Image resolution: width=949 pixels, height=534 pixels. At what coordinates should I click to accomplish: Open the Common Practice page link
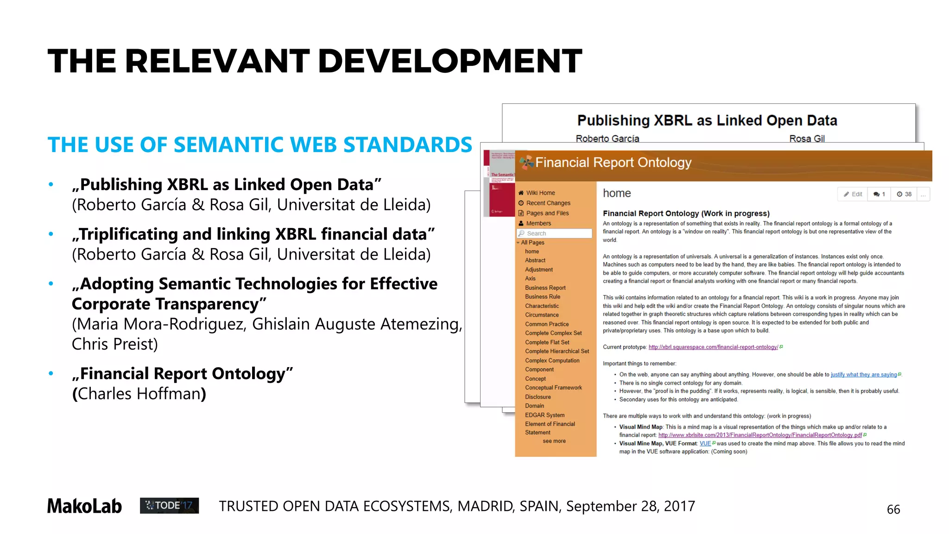(547, 324)
